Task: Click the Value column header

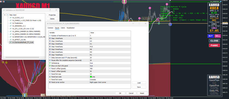Action: pyautogui.click(x=110, y=33)
